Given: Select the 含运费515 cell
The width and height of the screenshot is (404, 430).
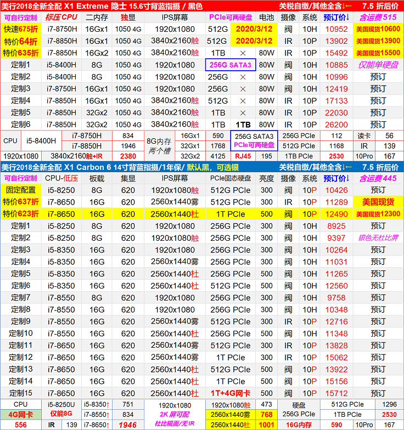Looking at the screenshot, I should (378, 18).
